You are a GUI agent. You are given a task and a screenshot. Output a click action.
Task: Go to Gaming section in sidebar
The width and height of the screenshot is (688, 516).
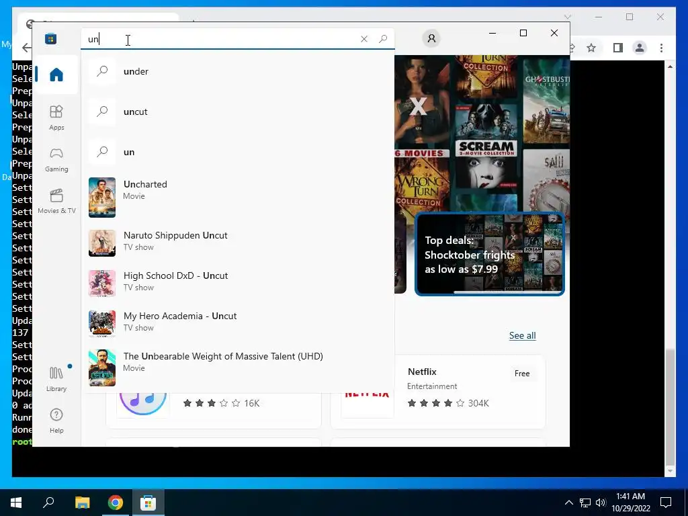(x=56, y=160)
